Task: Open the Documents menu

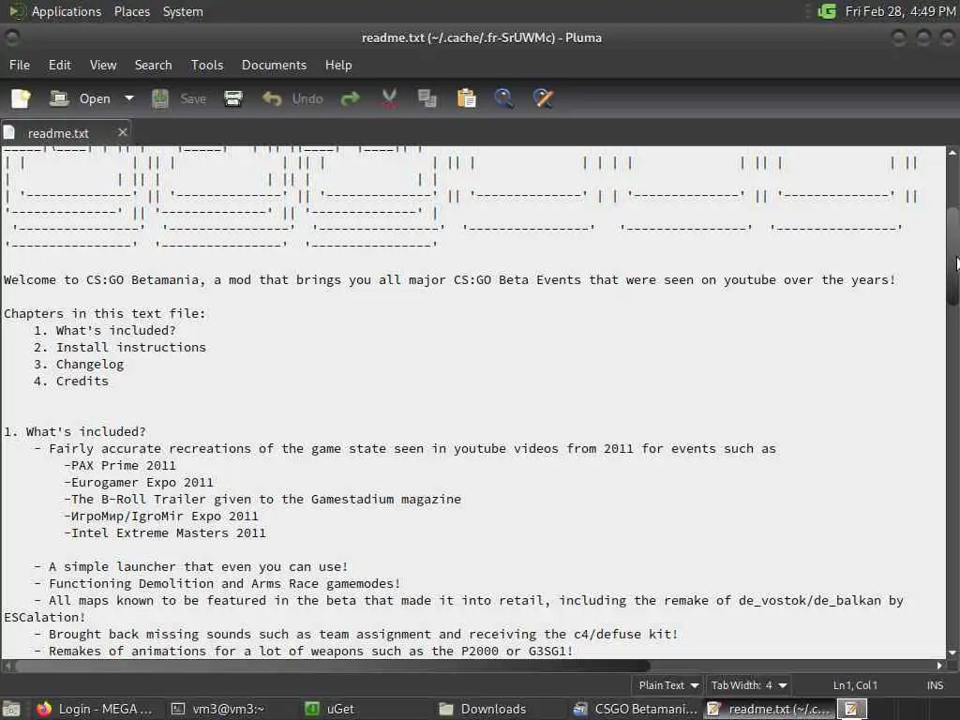Action: 274,65
